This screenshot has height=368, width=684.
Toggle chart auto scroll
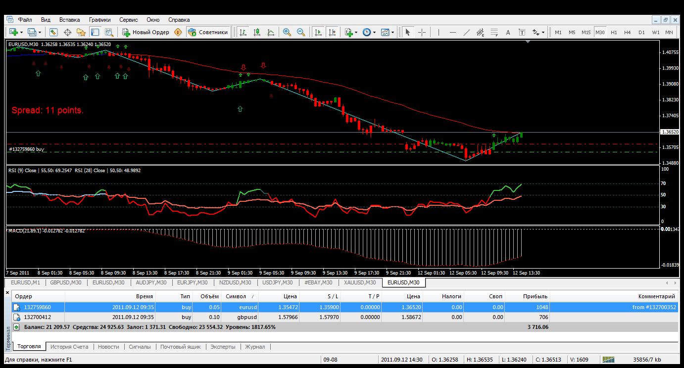318,32
